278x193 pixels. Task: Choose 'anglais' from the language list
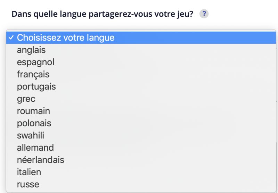click(31, 50)
